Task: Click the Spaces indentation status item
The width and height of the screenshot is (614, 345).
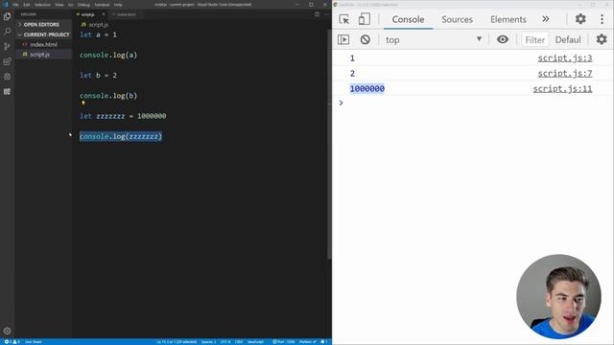Action: pos(208,342)
